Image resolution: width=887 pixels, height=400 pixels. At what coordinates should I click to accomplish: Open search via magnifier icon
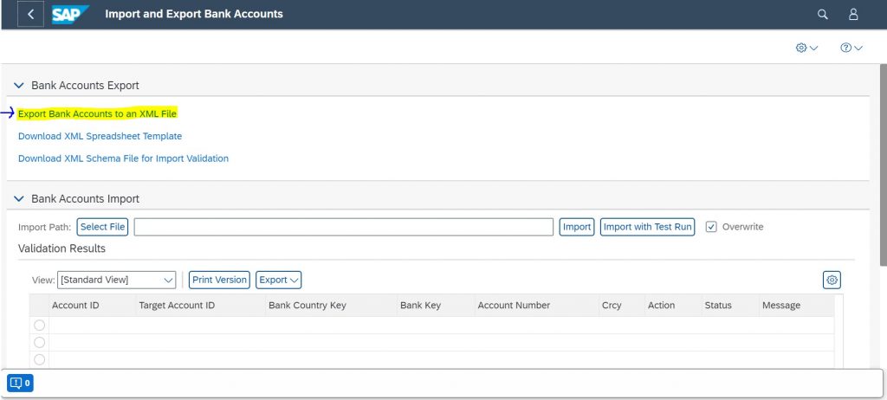click(x=823, y=14)
